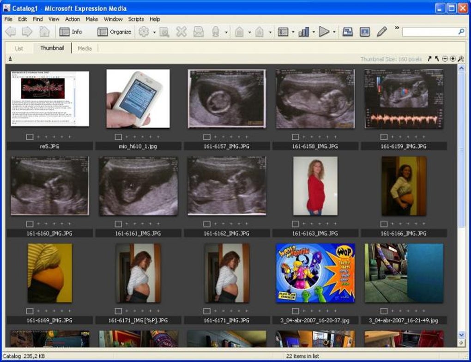
Task: Zoom out thumbnails with minus icon
Action: pyautogui.click(x=445, y=59)
